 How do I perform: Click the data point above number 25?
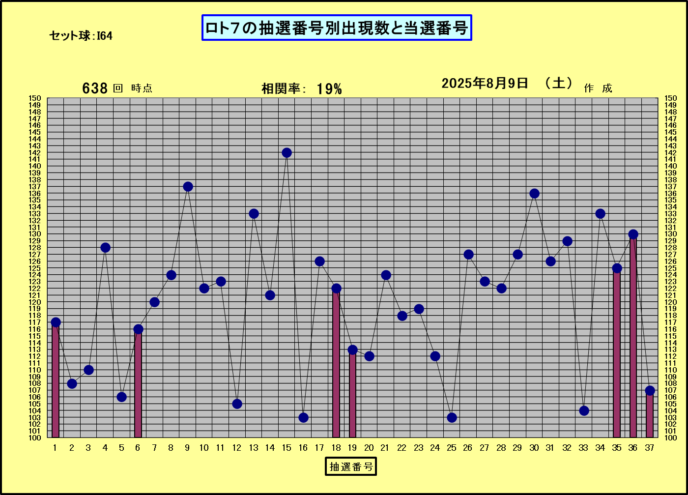click(x=452, y=417)
